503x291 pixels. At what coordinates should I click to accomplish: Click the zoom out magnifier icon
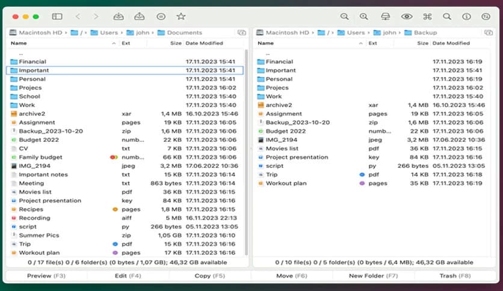(345, 16)
